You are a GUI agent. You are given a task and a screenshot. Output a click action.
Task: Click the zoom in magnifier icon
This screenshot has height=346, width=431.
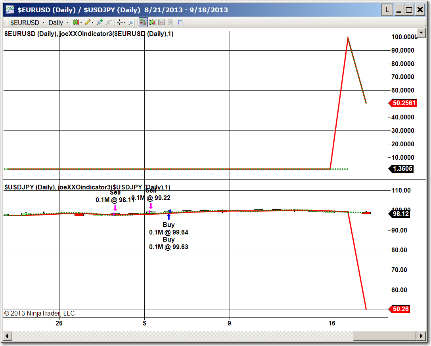pos(100,23)
